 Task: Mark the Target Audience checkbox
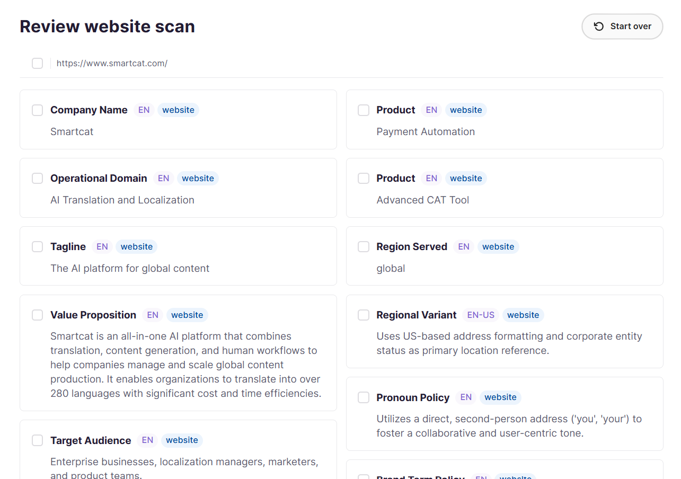(37, 440)
